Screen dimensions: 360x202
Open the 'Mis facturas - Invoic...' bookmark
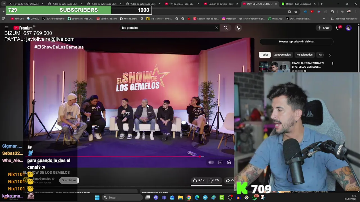point(159,19)
